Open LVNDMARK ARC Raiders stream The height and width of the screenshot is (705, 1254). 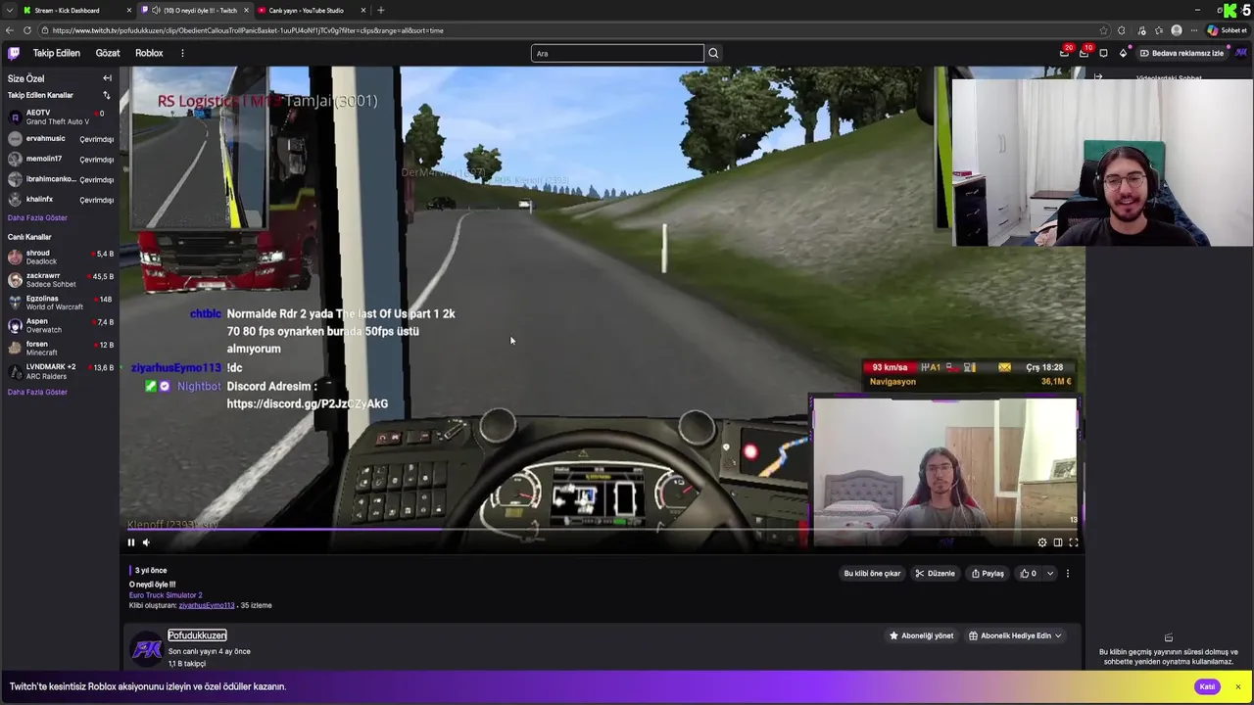click(x=60, y=371)
